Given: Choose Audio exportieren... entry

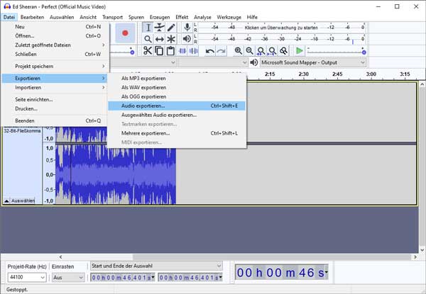Looking at the screenshot, I should tap(177, 106).
